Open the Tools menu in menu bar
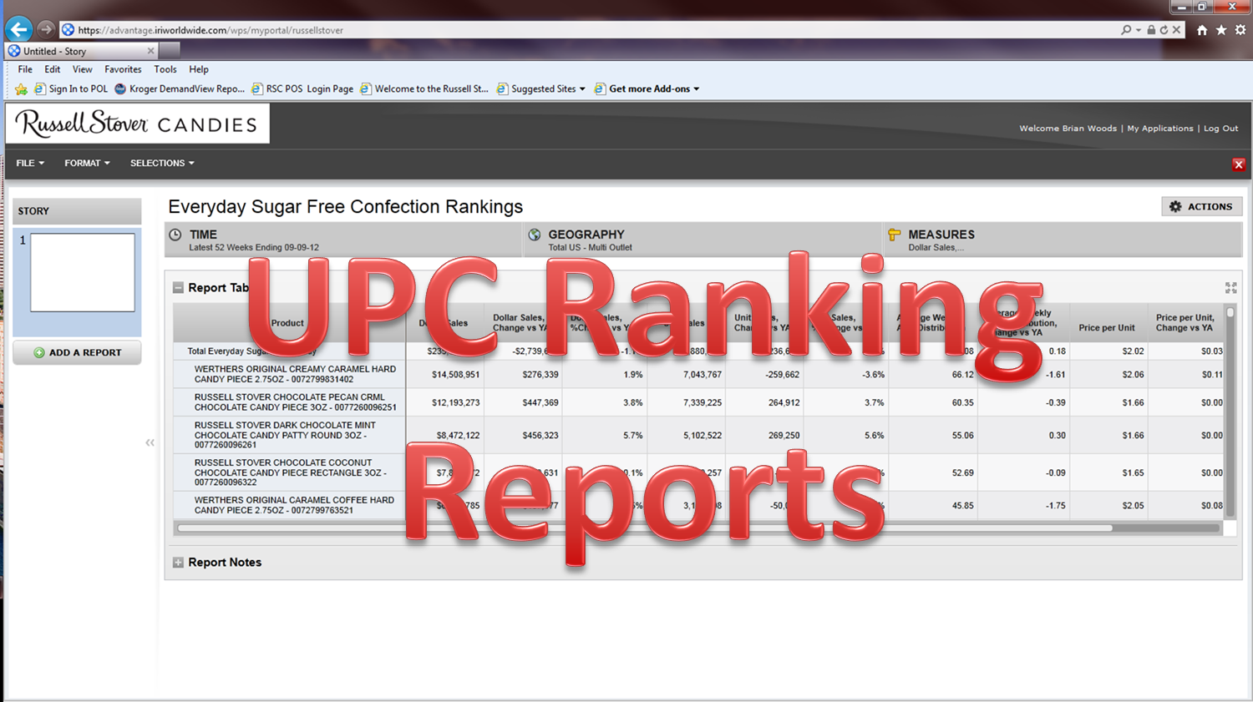Image resolution: width=1253 pixels, height=702 pixels. (x=165, y=69)
